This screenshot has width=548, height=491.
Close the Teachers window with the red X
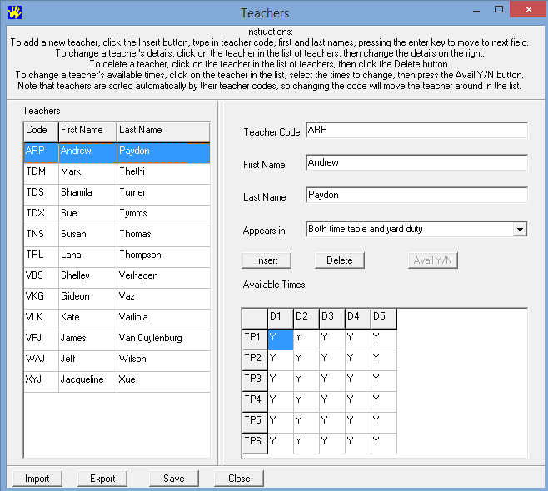click(x=529, y=10)
